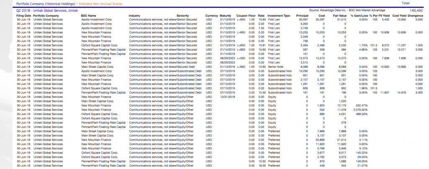The width and height of the screenshot is (429, 169).
Task: Select fair value cell 2,532
Action: click(343, 45)
